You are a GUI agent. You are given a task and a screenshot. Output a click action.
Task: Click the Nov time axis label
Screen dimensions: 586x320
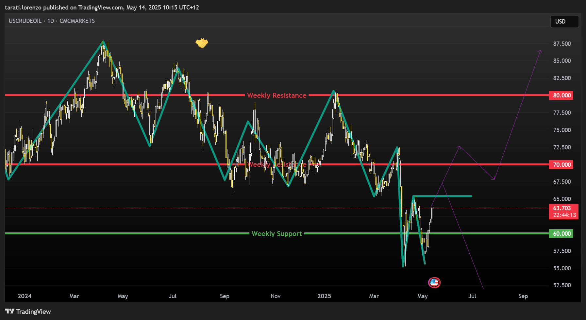click(276, 296)
